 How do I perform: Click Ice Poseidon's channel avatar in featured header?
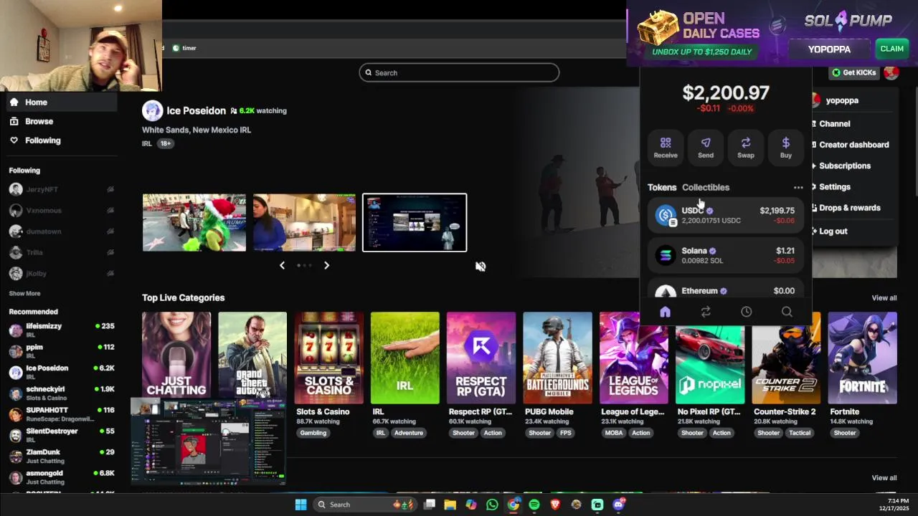tap(152, 110)
